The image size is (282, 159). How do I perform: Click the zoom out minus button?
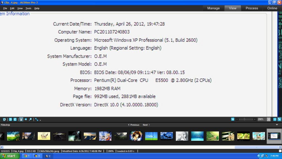237,119
